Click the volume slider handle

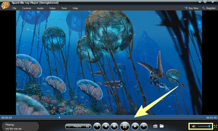tap(209, 126)
